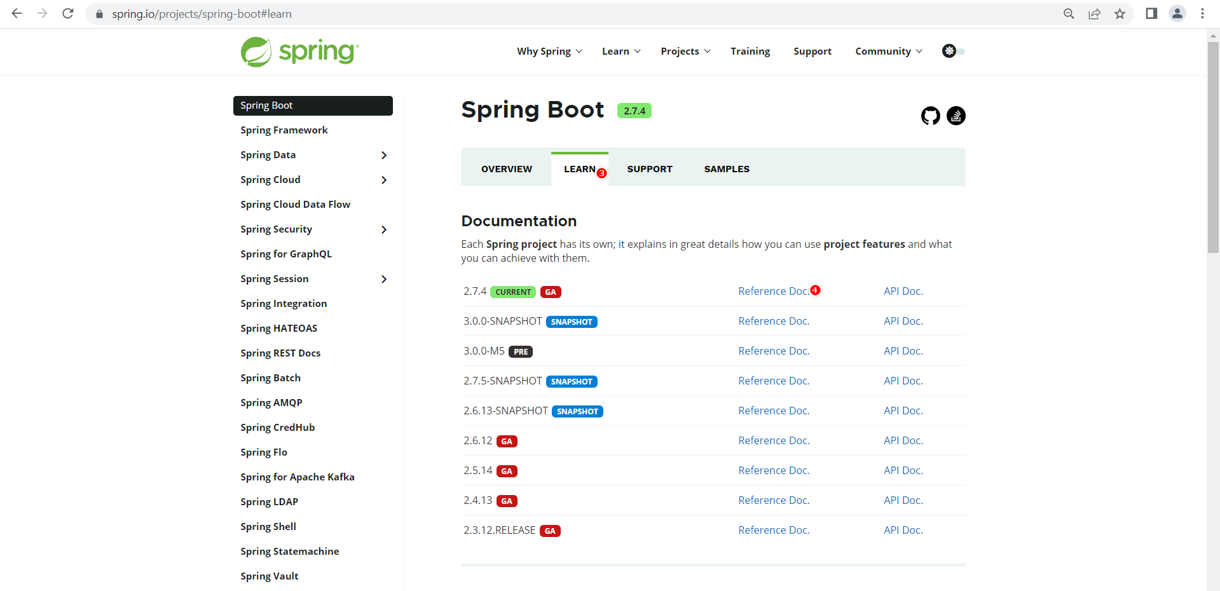This screenshot has height=591, width=1220.
Task: Open Spring Batch in sidebar
Action: pyautogui.click(x=270, y=378)
